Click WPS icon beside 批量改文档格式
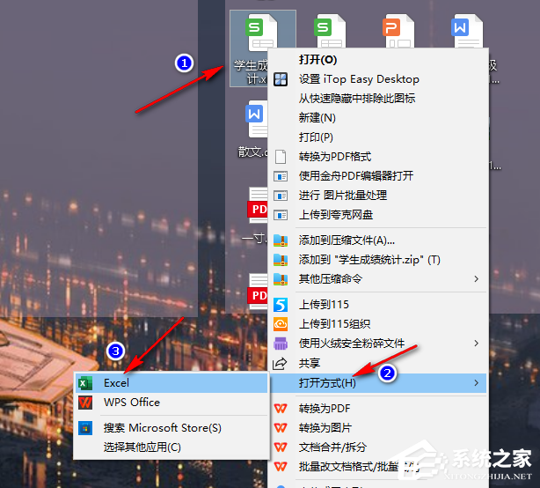 281,467
